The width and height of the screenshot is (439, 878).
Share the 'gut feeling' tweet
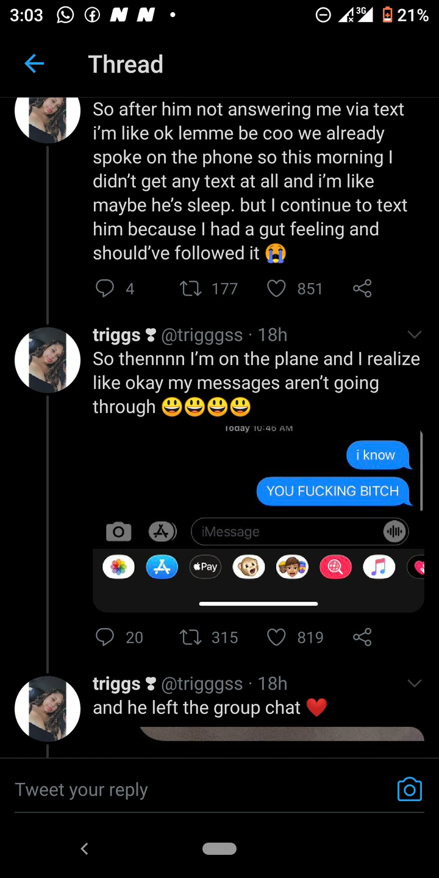(362, 288)
